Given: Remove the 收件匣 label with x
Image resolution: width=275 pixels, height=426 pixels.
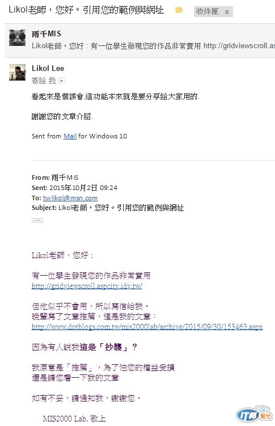Looking at the screenshot, I should pos(227,12).
